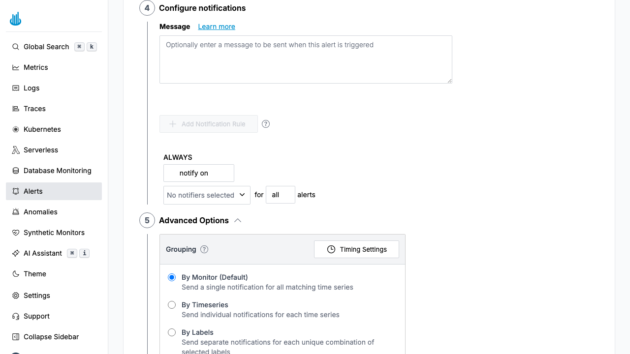Open the Timing Settings dialog

click(356, 249)
